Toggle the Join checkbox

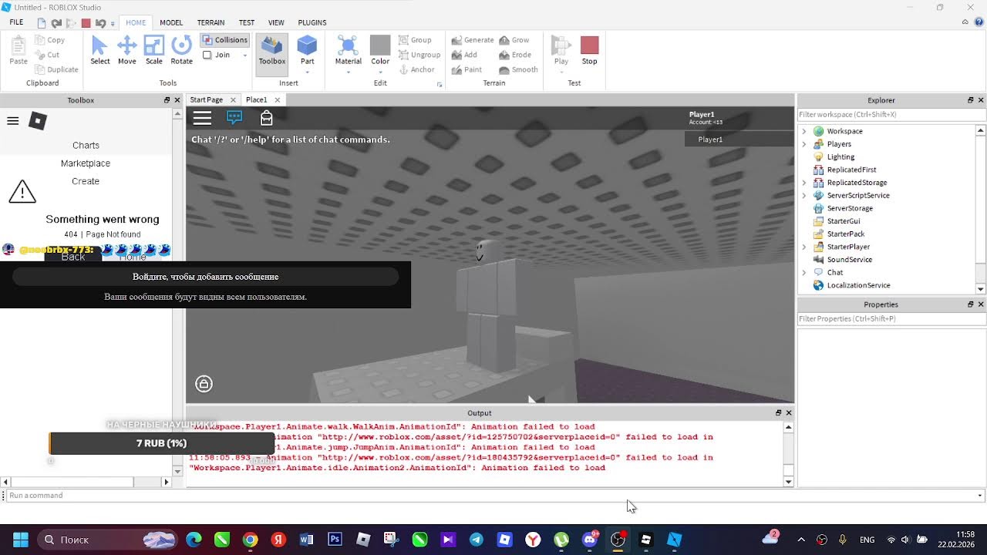(207, 55)
